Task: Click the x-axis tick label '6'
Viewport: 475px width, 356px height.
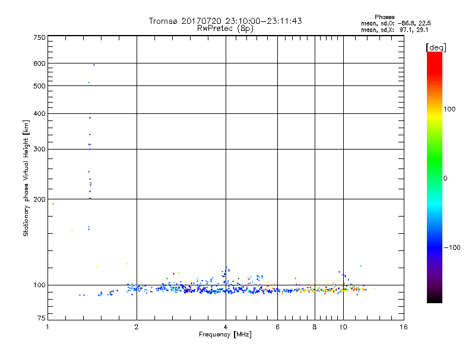Action: tap(277, 327)
